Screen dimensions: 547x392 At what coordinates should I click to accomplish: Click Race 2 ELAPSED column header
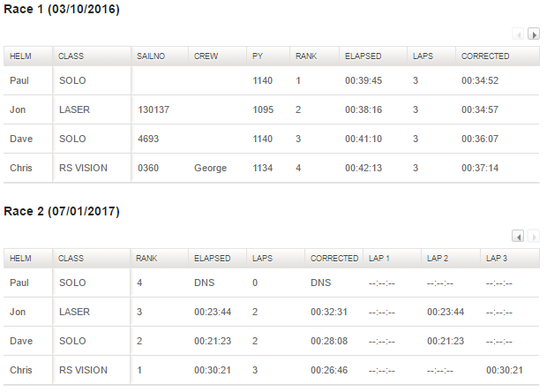tap(212, 259)
